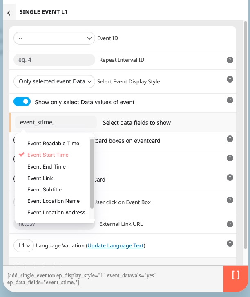The image size is (250, 297).
Task: Open help for Select Event Display Style
Action: click(x=230, y=79)
